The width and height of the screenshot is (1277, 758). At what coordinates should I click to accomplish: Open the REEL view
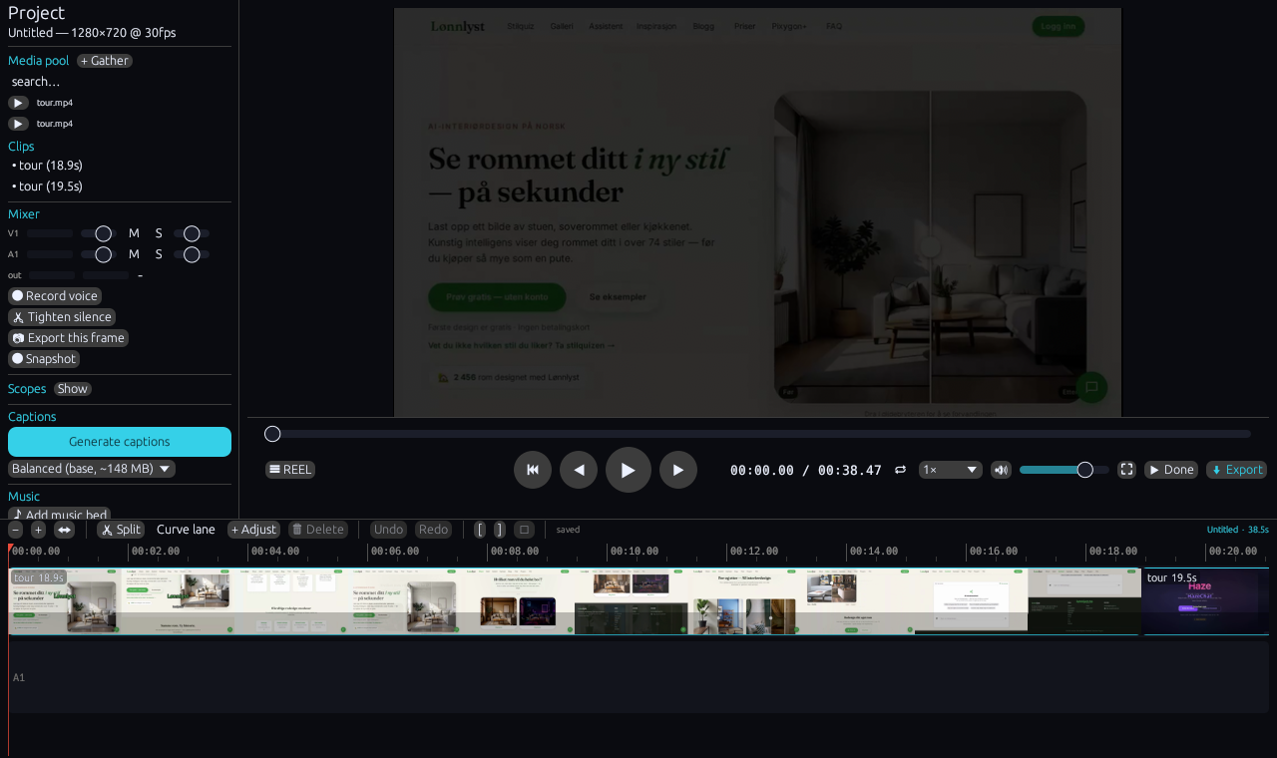pos(290,470)
